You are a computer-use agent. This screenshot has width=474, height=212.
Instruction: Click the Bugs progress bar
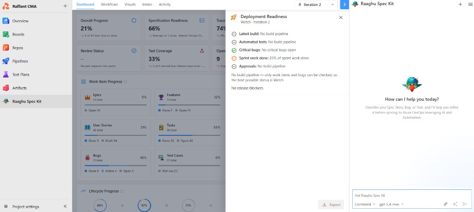115,165
